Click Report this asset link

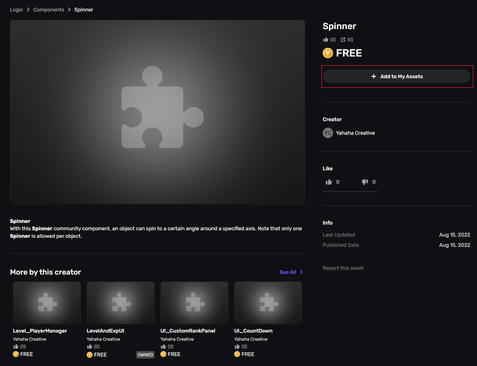click(x=343, y=268)
